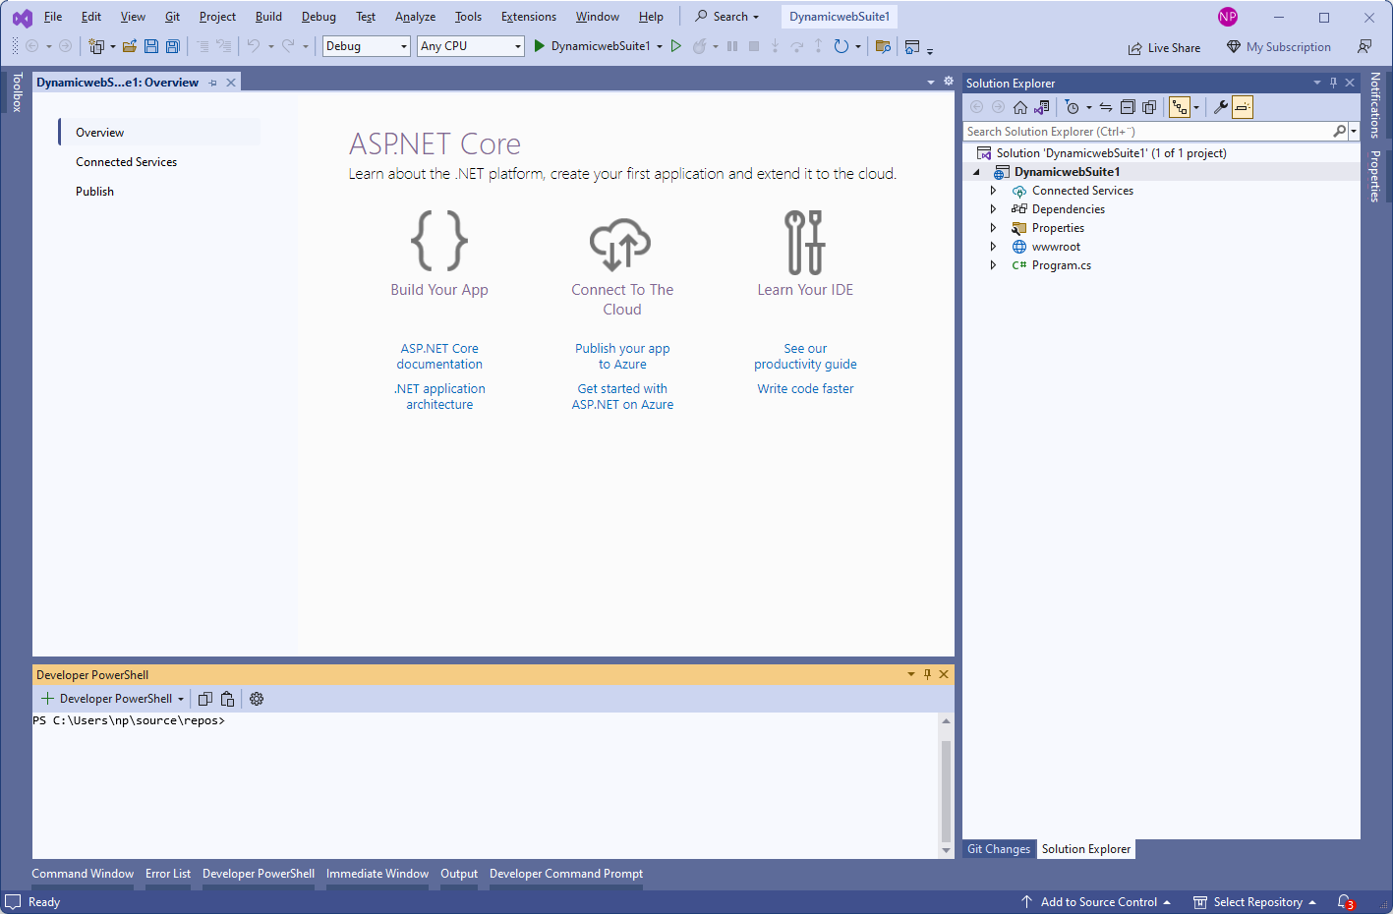Toggle auto-hide pin on Solution Explorer
Image resolution: width=1393 pixels, height=914 pixels.
1333,83
